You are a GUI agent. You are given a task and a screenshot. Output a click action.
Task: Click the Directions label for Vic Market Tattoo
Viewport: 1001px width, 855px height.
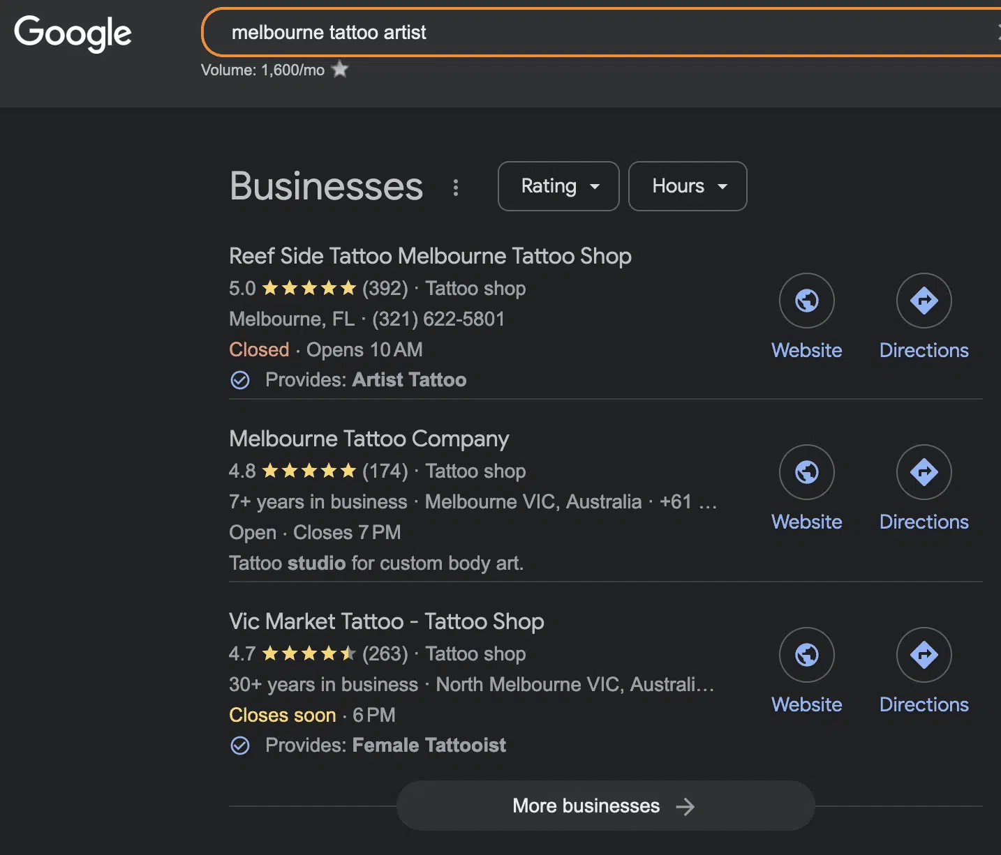click(x=924, y=704)
